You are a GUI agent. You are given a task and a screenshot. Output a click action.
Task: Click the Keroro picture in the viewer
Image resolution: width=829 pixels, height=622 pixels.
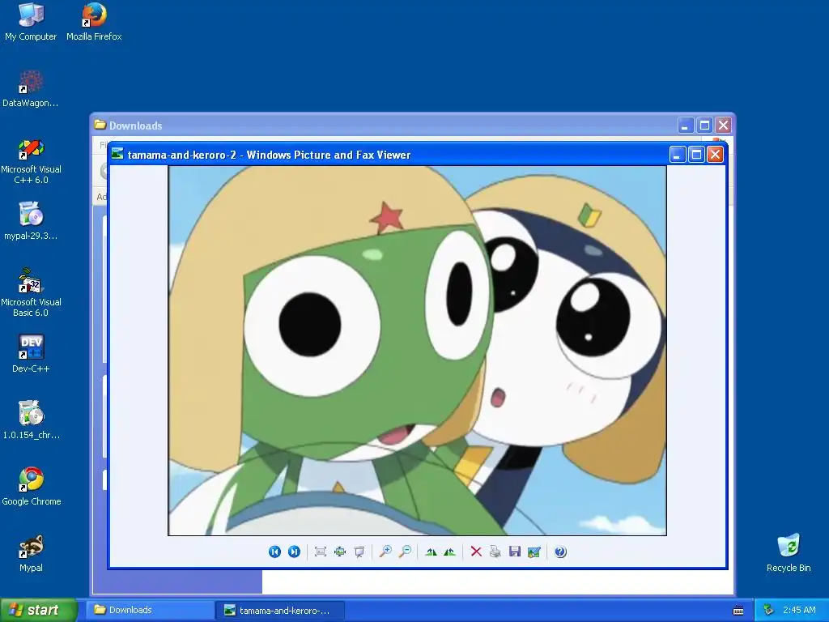[417, 351]
